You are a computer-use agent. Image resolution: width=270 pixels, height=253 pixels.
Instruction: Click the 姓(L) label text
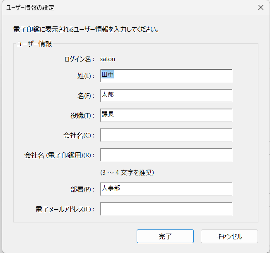pyautogui.click(x=83, y=76)
